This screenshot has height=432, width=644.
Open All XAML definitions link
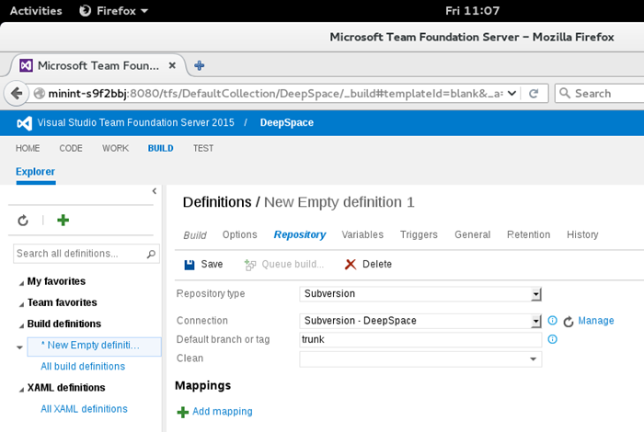point(84,409)
